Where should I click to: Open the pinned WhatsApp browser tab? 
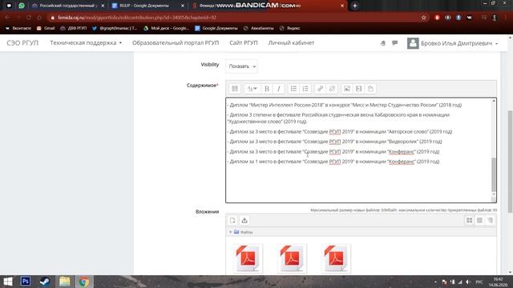(x=22, y=6)
